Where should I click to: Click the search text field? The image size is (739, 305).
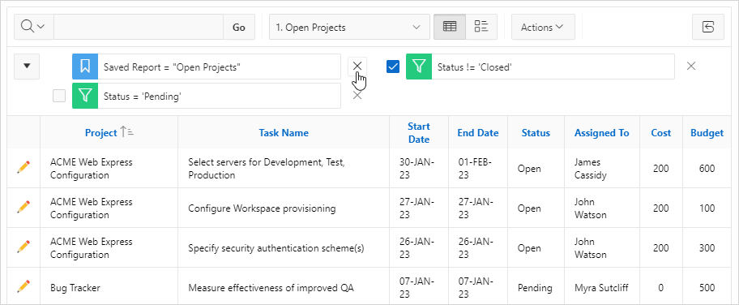[x=139, y=27]
